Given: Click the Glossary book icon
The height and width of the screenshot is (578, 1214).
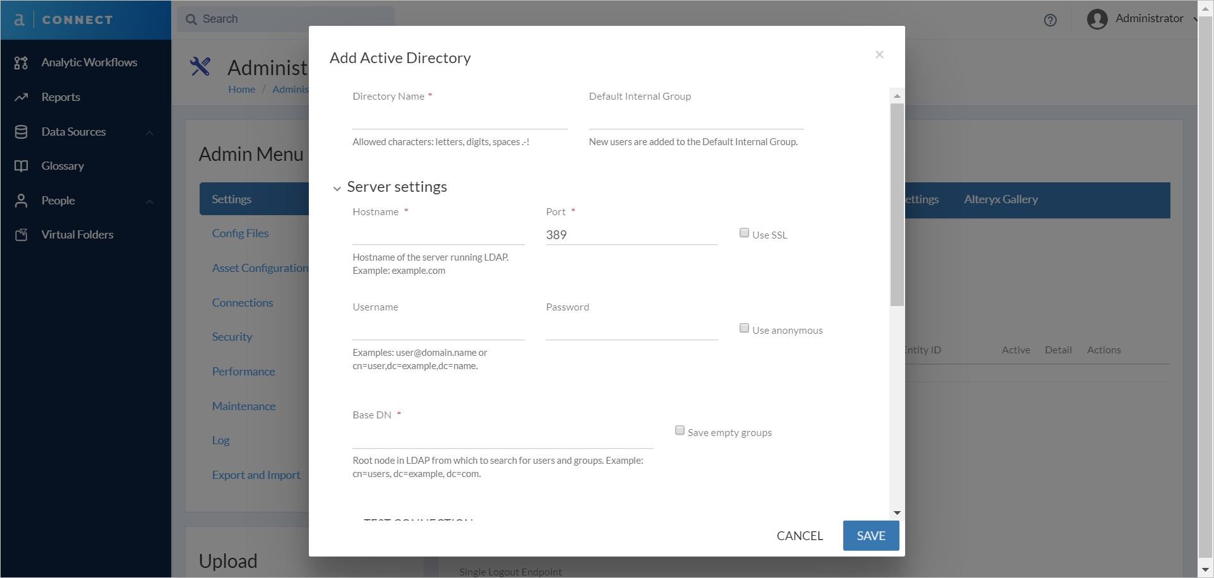Looking at the screenshot, I should (x=21, y=166).
